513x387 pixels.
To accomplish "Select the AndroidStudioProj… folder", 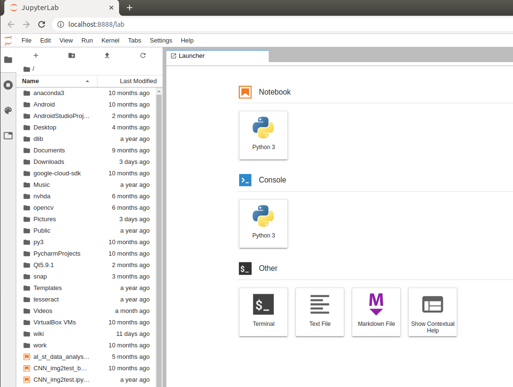I will click(87, 116).
